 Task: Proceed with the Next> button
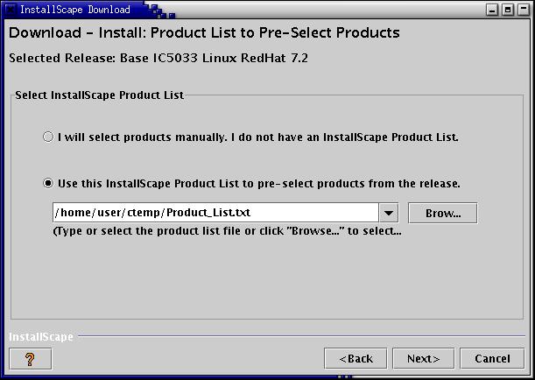pos(424,358)
